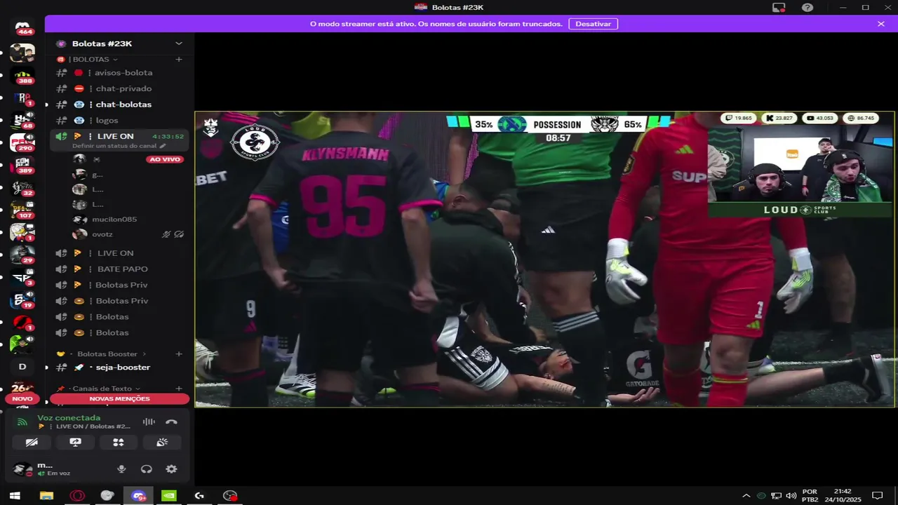This screenshot has width=898, height=505.
Task: Open the chat-bolotas channel
Action: 119,105
